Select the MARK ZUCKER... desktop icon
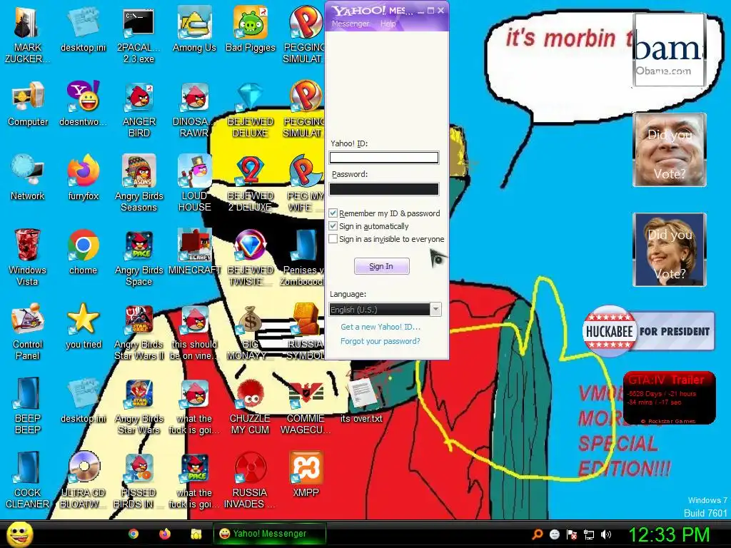The width and height of the screenshot is (731, 548). [x=27, y=35]
